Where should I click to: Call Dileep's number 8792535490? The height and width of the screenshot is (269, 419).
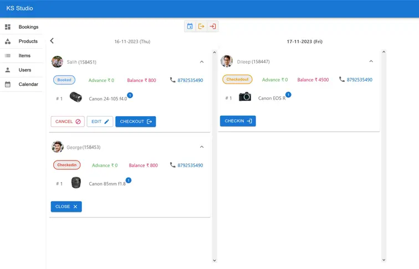point(359,80)
